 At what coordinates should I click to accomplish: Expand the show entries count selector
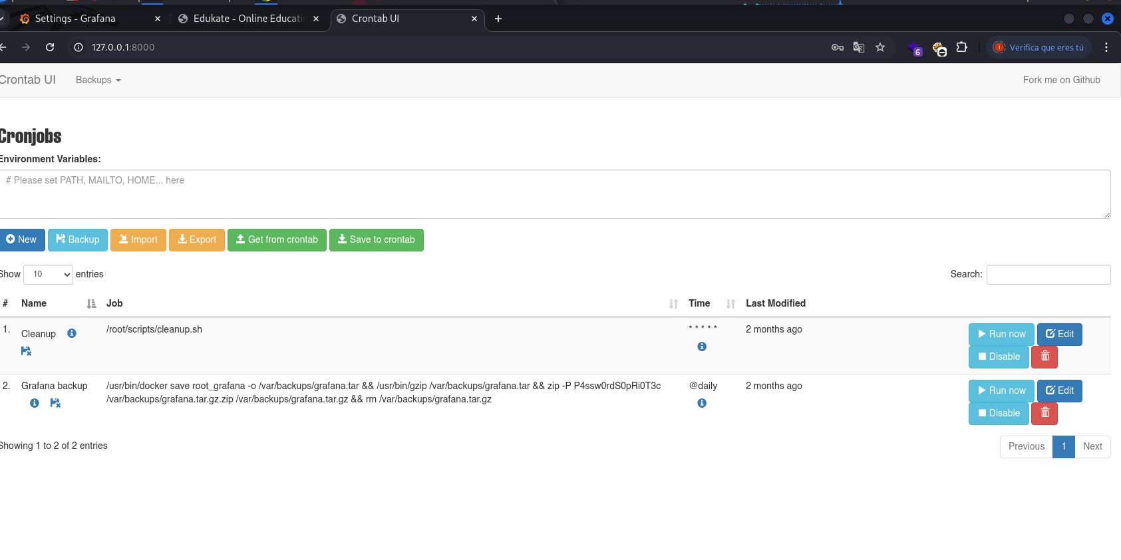click(x=48, y=274)
